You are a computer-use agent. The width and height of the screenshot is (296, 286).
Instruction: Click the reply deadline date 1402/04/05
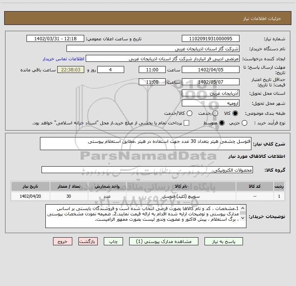pos(211,69)
